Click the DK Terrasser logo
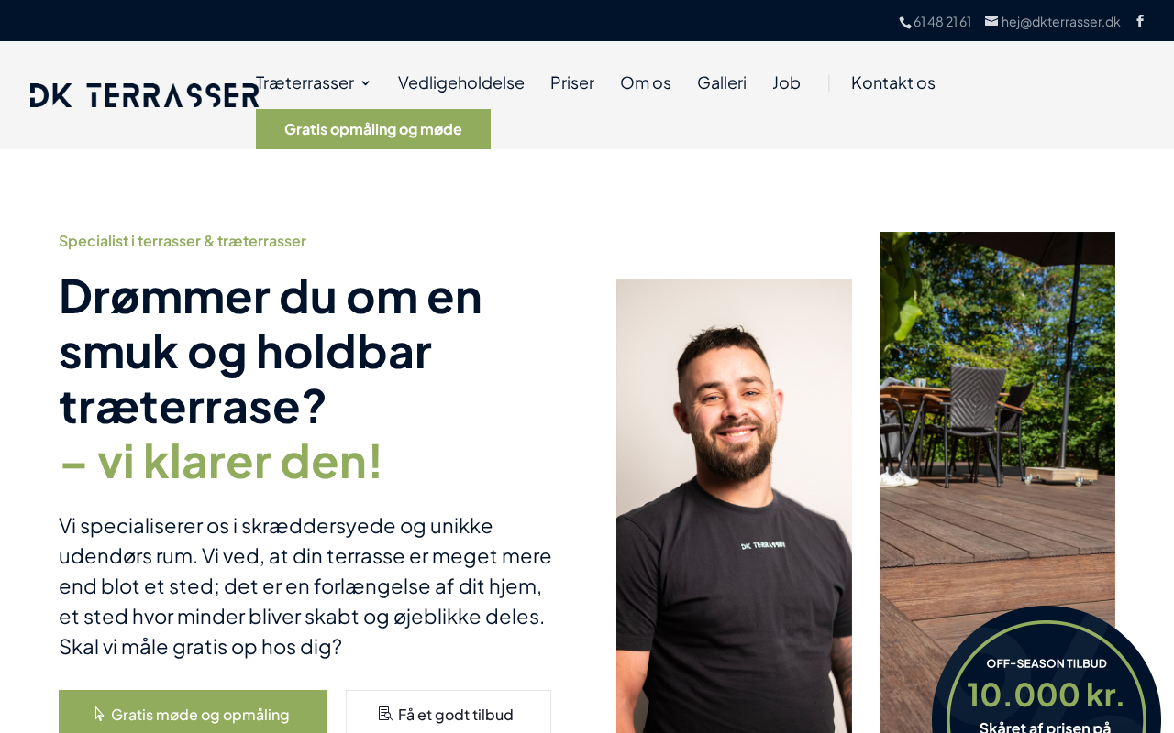The image size is (1174, 733). coord(145,95)
